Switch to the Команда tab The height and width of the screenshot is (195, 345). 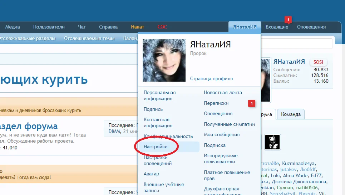tap(291, 114)
